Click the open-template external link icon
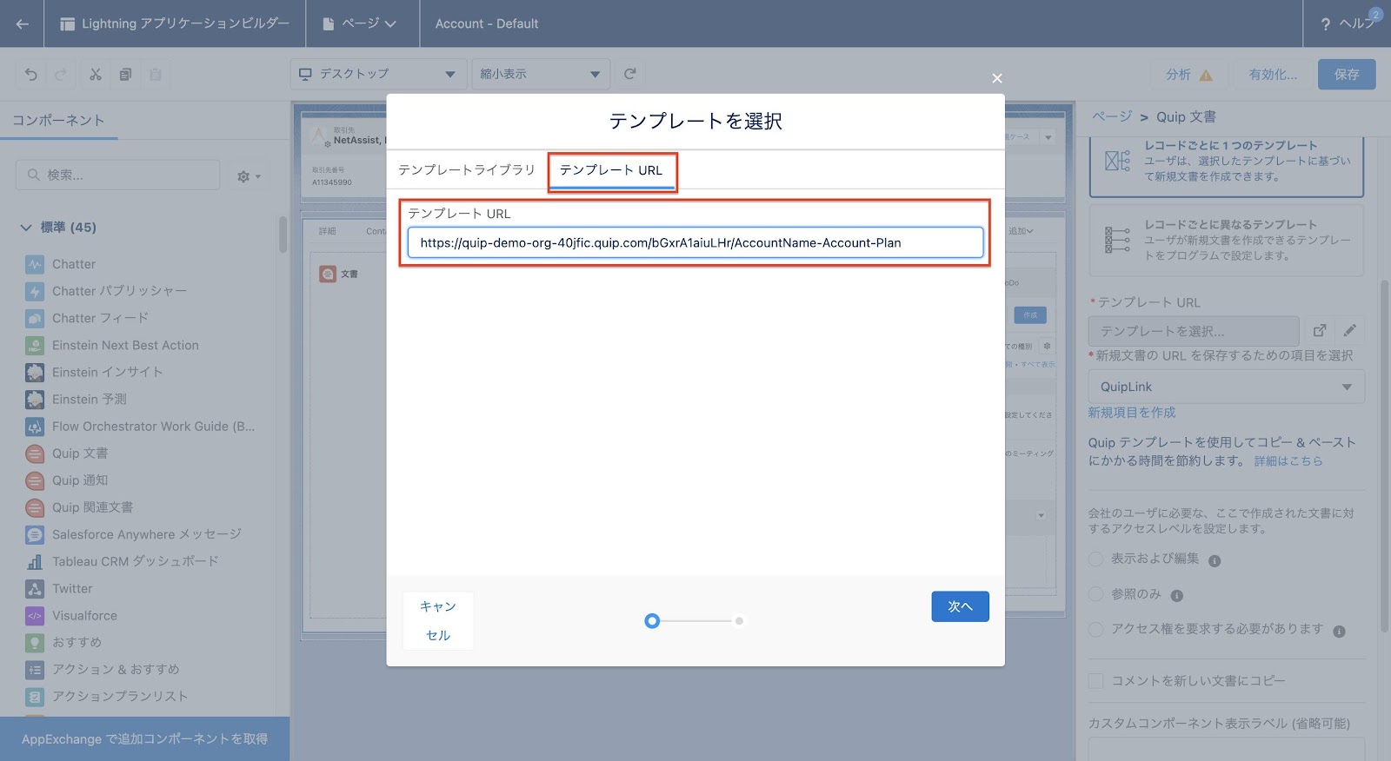This screenshot has height=761, width=1391. click(1320, 330)
